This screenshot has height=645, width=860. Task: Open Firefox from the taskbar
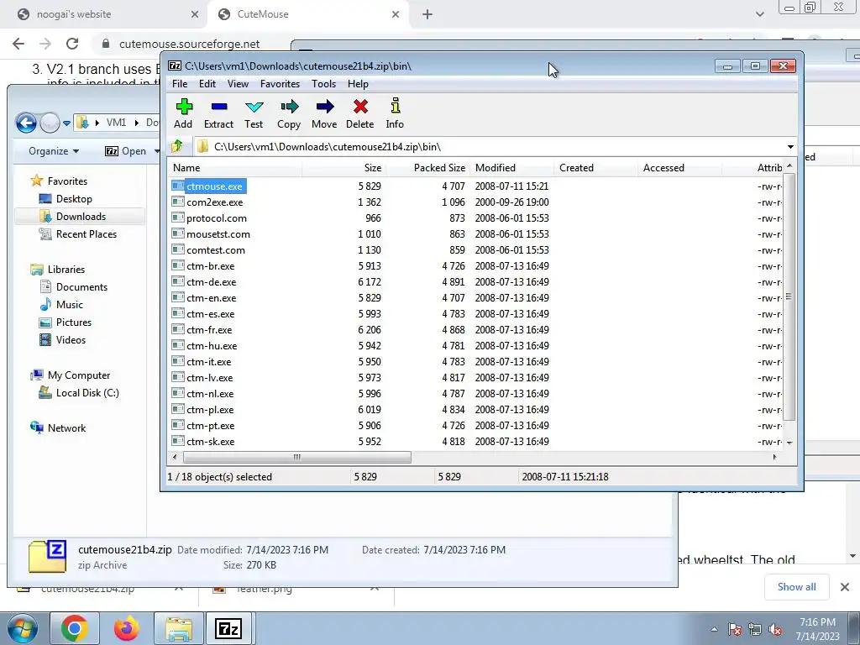pos(126,628)
